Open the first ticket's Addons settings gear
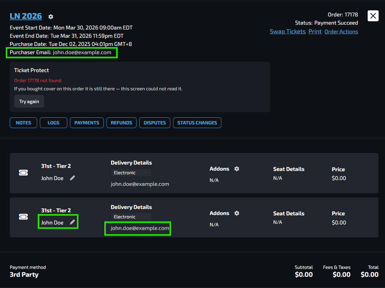 pyautogui.click(x=237, y=169)
